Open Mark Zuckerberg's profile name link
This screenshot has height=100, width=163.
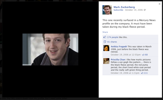tap(124, 7)
